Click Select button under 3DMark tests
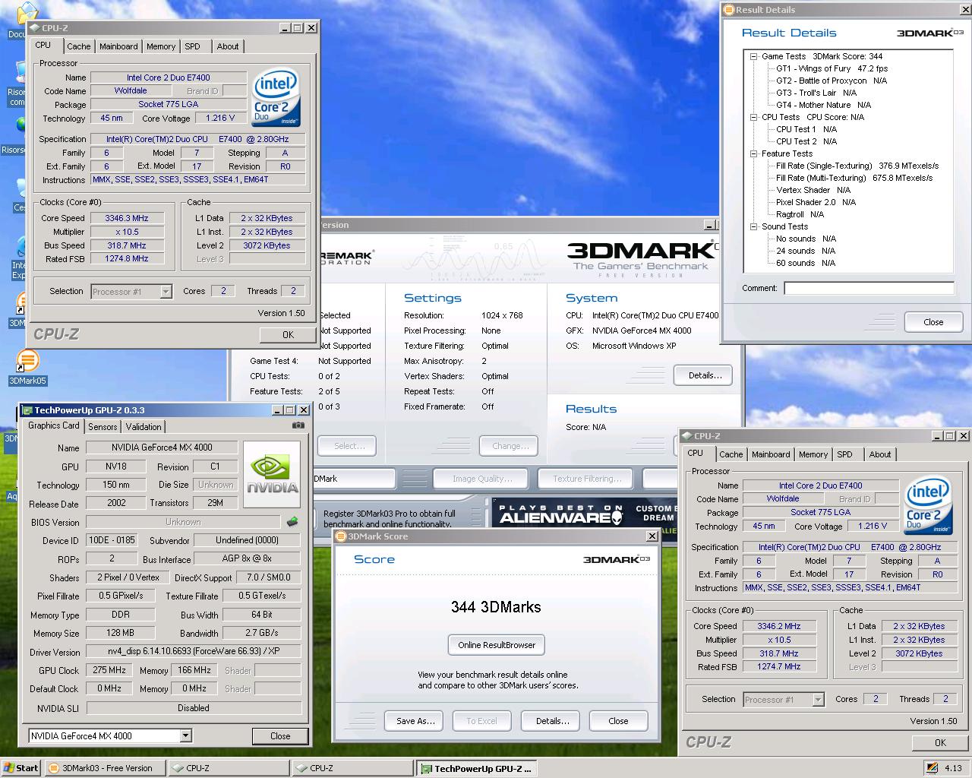 tap(349, 446)
